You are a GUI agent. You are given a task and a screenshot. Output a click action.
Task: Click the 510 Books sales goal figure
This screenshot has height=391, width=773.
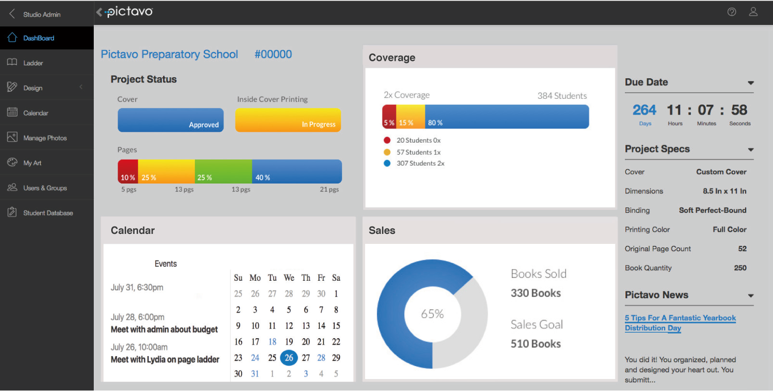coord(536,344)
